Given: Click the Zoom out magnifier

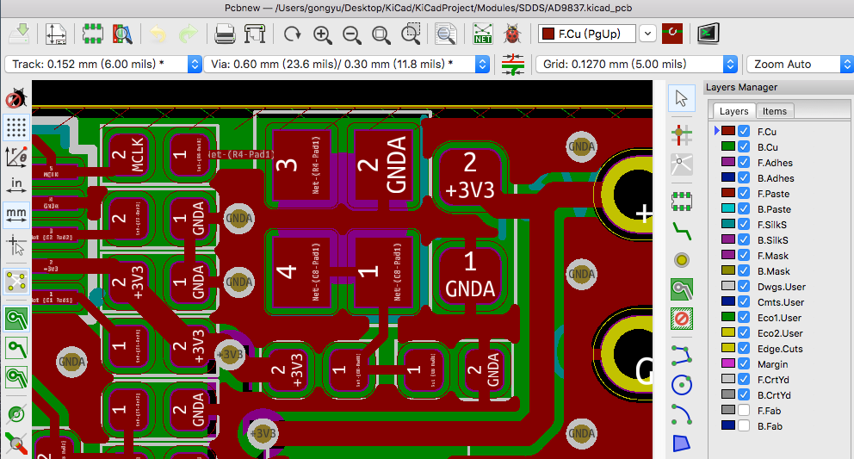Looking at the screenshot, I should pos(352,34).
